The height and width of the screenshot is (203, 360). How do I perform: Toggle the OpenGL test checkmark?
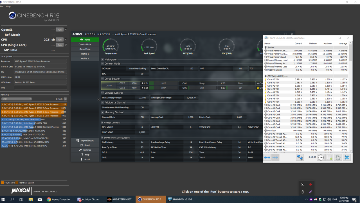(x=66, y=30)
